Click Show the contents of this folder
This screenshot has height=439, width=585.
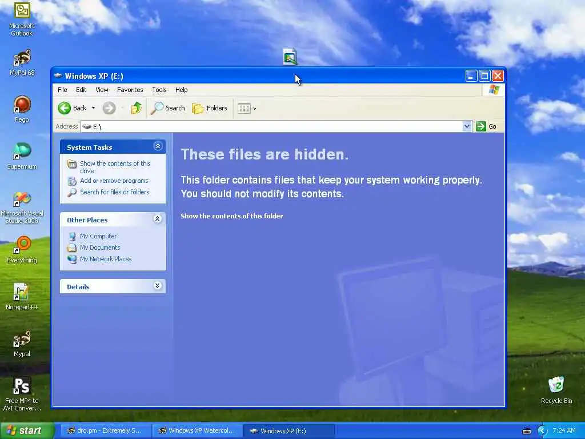pyautogui.click(x=232, y=216)
